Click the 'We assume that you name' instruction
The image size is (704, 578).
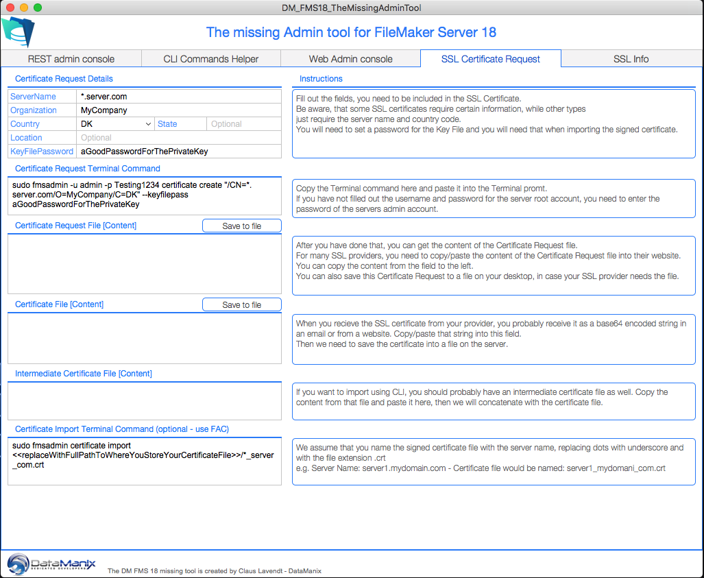[x=494, y=461]
